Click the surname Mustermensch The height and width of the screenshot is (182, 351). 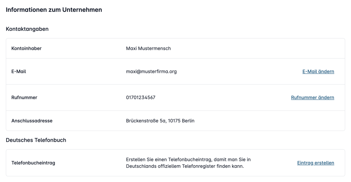(154, 48)
